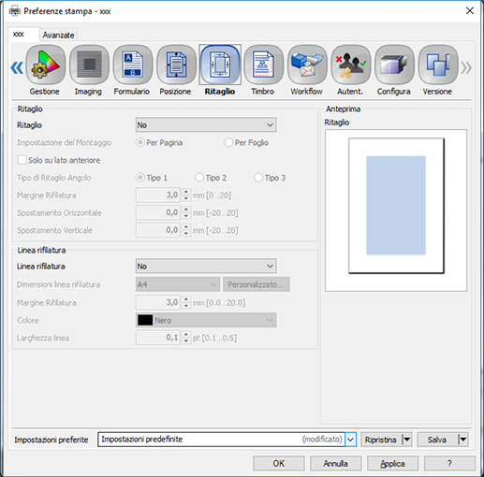Switch to the Avanzate tab
The height and width of the screenshot is (477, 484).
(x=58, y=35)
